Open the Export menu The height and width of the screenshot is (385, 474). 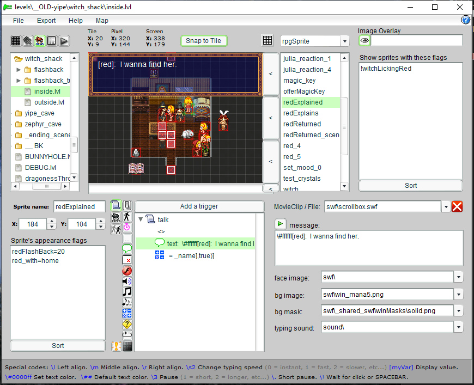coord(46,20)
